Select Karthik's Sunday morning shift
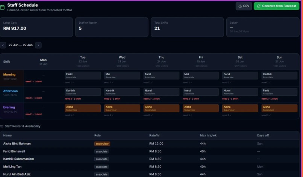Viewport: 303px width, 177px height. (279, 76)
